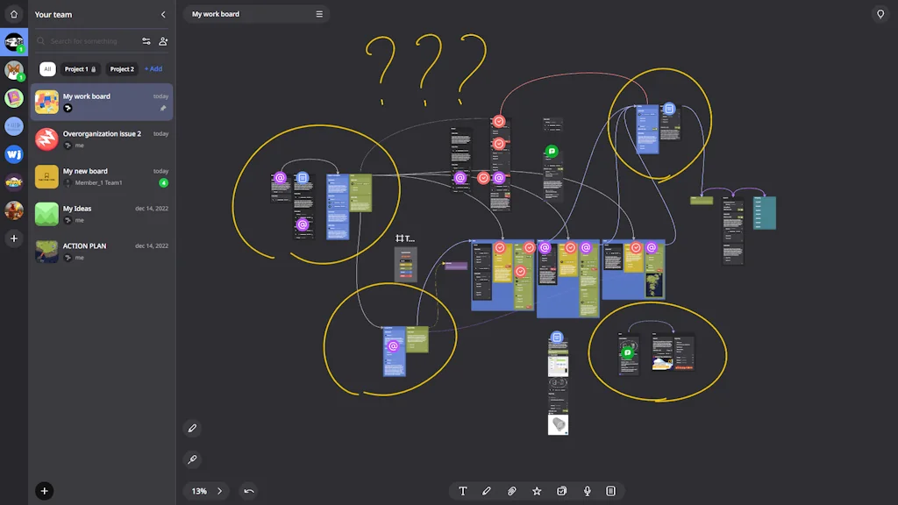Click the invite member icon beside the search bar
The width and height of the screenshot is (898, 505).
pos(163,41)
